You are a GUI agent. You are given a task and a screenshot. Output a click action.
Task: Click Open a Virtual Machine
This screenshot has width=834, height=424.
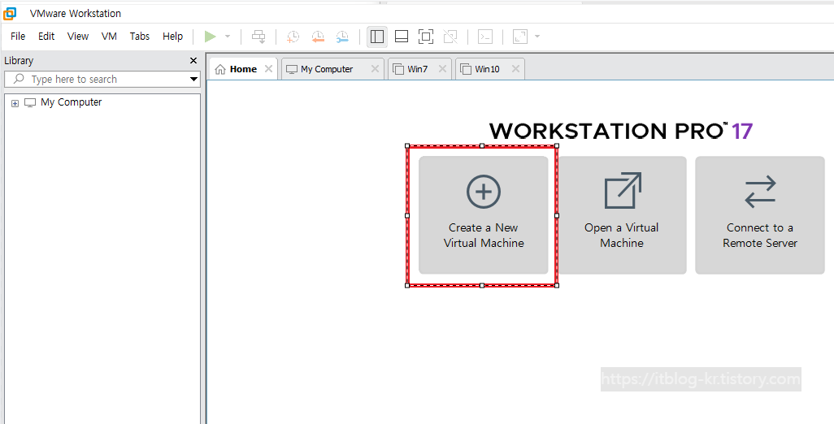[x=622, y=215]
